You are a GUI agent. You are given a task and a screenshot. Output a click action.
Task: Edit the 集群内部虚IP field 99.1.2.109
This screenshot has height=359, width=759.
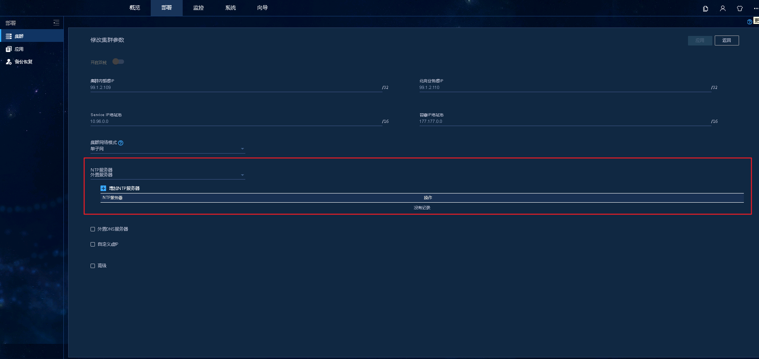tap(236, 88)
